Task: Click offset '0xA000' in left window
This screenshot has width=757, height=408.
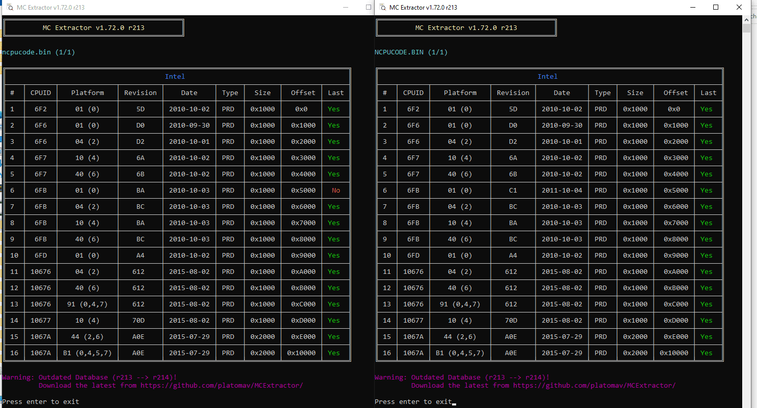Action: pos(303,272)
